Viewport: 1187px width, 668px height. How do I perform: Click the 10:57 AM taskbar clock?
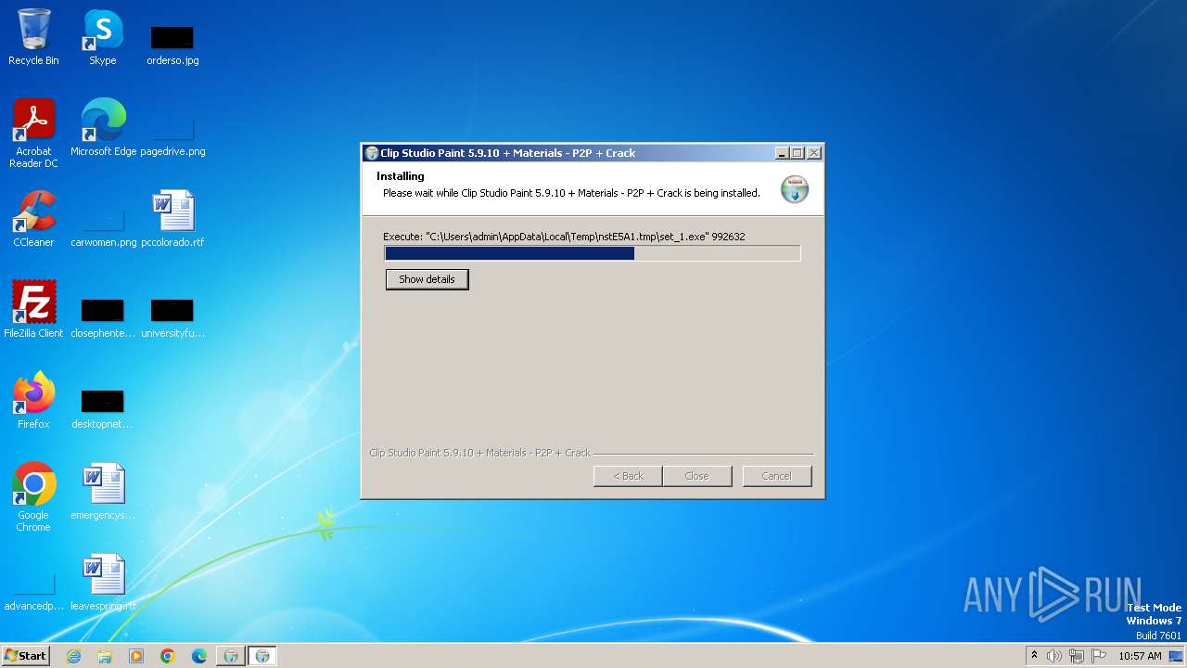tap(1140, 656)
